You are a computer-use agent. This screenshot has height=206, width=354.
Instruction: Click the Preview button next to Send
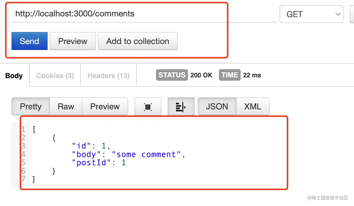pos(73,41)
